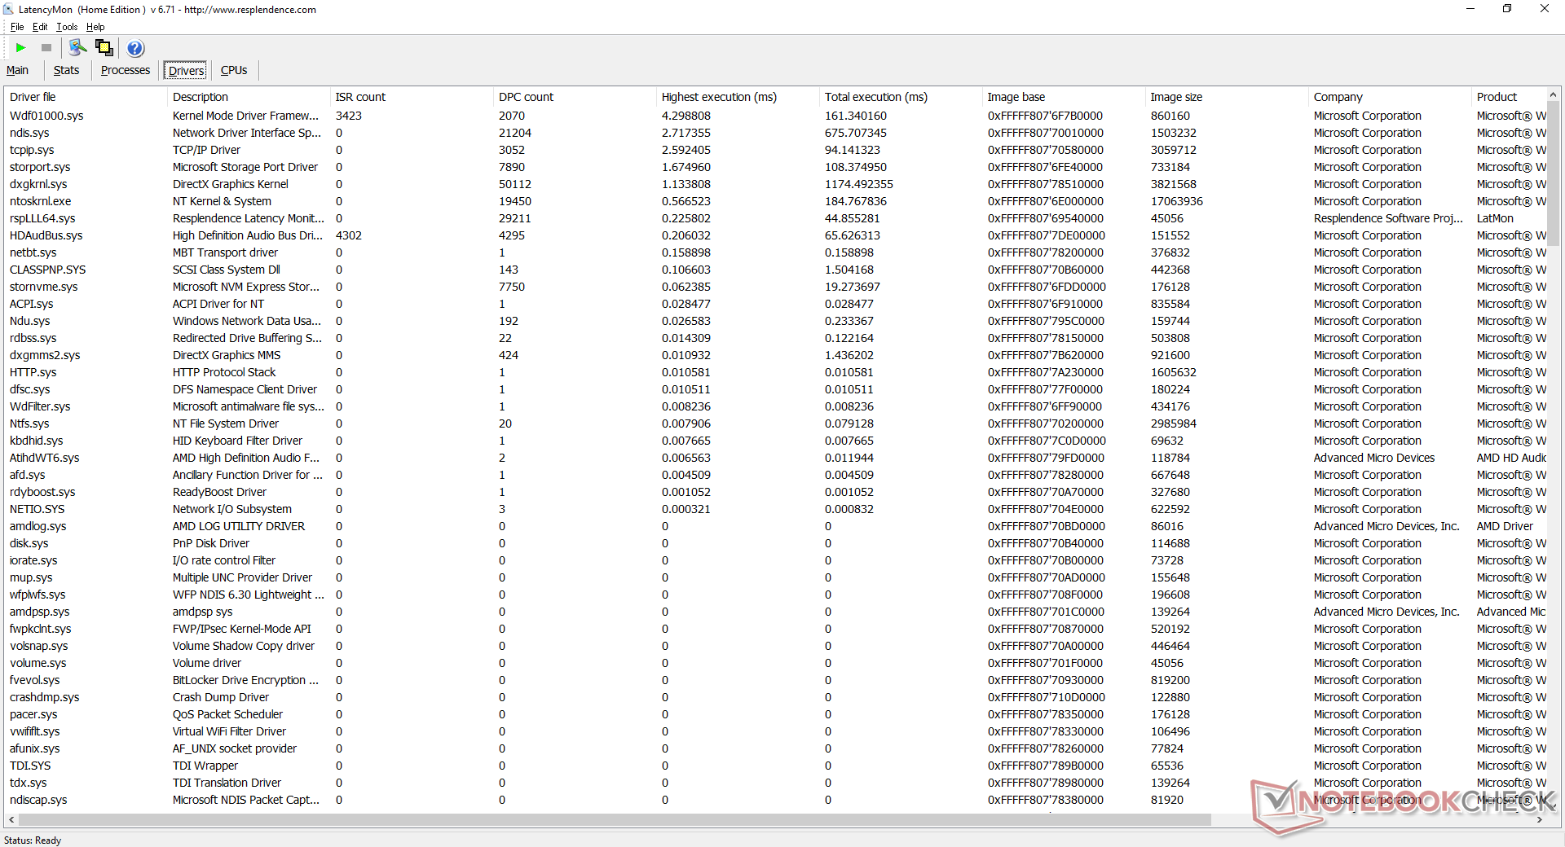Viewport: 1565px width, 847px height.
Task: Switch to the CPUs tab
Action: (234, 71)
